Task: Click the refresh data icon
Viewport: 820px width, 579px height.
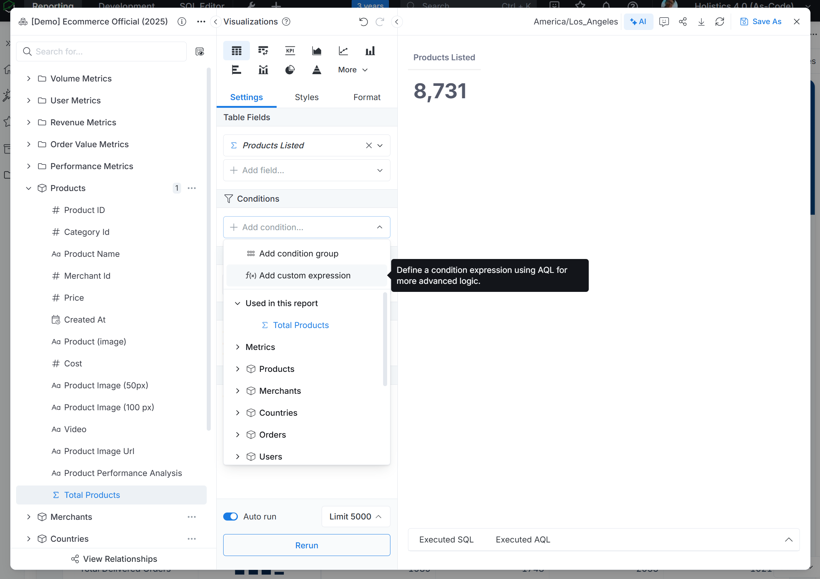Action: point(720,22)
